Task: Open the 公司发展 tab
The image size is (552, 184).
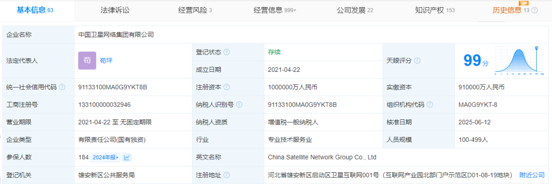Action: point(355,10)
